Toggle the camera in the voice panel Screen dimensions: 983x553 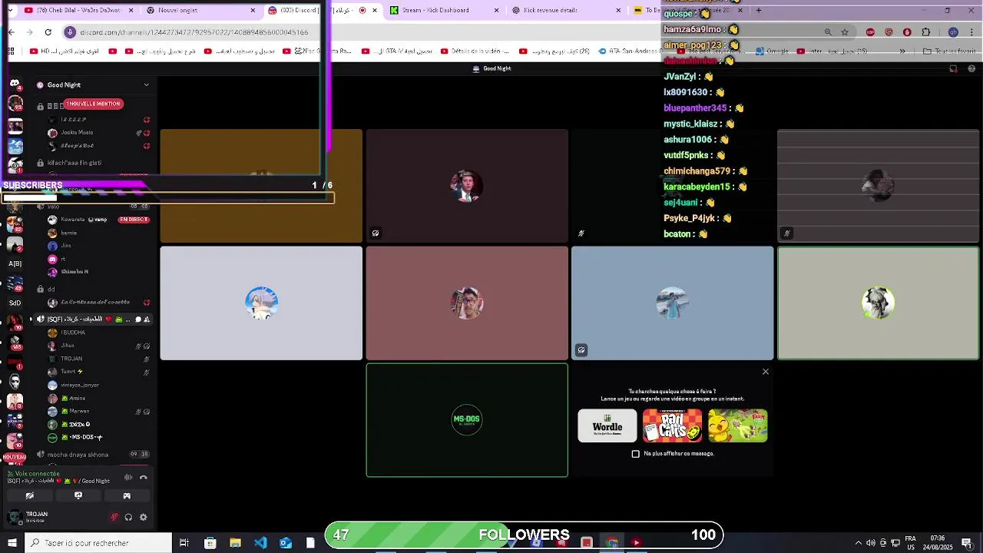click(x=29, y=496)
